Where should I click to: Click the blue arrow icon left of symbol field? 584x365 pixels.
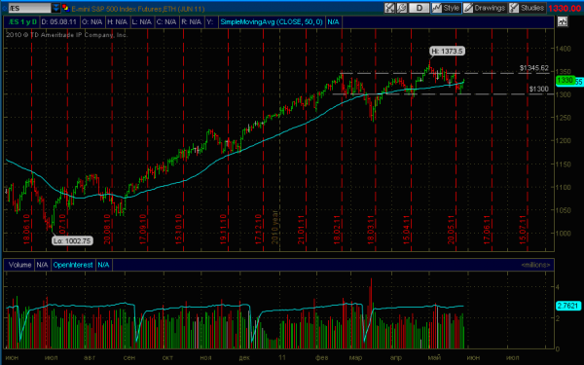4,8
